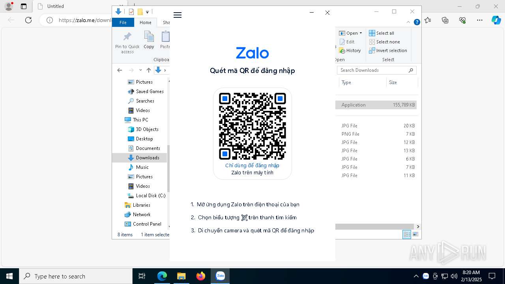Click the Copy icon in Explorer ribbon
The width and height of the screenshot is (505, 284).
[149, 40]
